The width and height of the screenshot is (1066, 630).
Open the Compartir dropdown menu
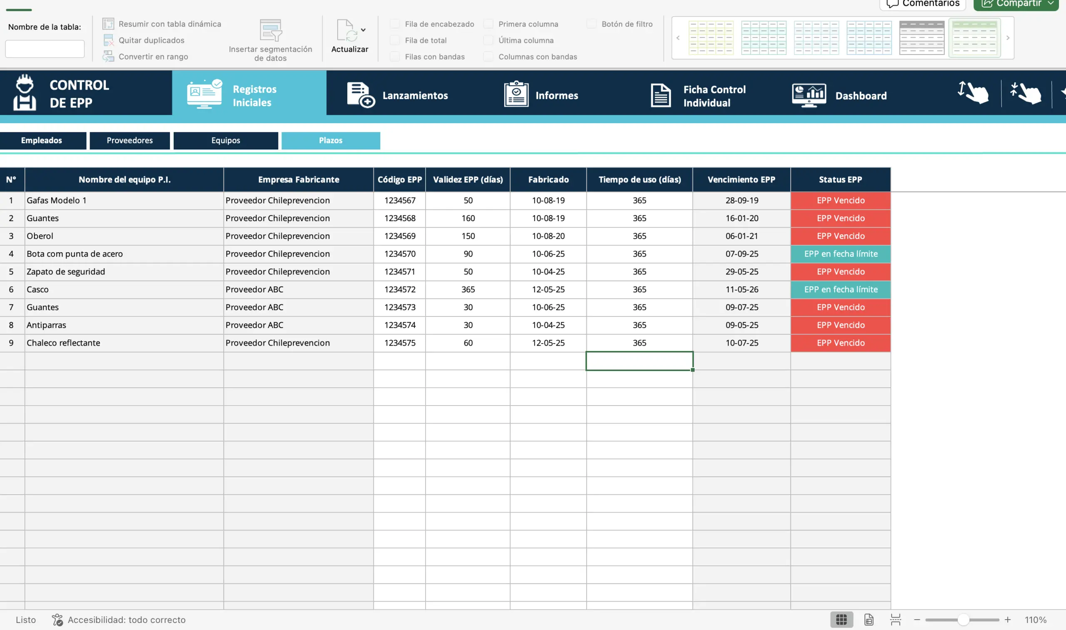pyautogui.click(x=1051, y=3)
